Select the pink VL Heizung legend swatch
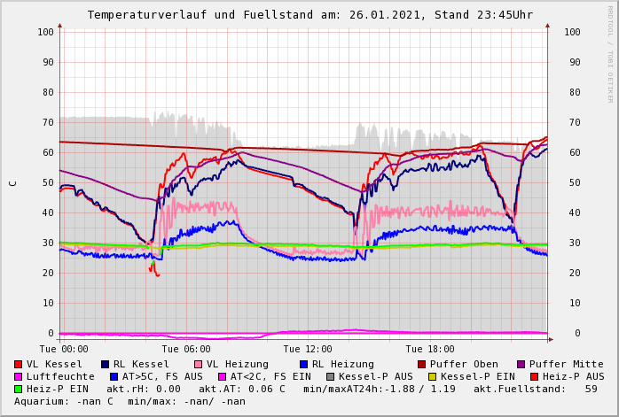619x417 pixels. [199, 364]
